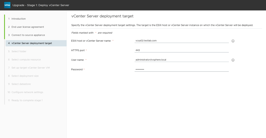Click Configure network settings step

(x=27, y=92)
